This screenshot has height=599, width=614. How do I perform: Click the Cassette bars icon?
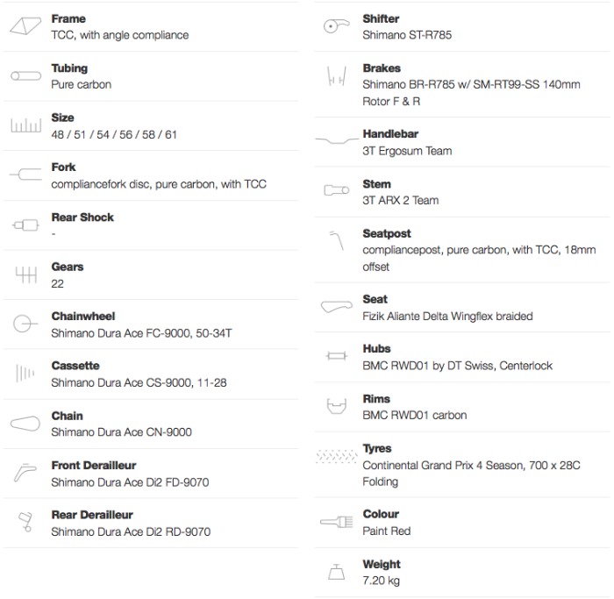pos(25,373)
